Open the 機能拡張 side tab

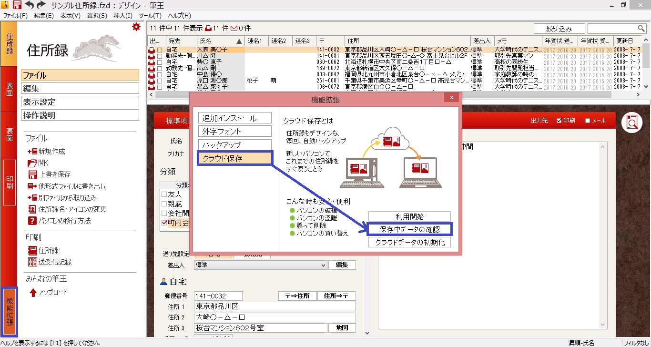pyautogui.click(x=10, y=312)
